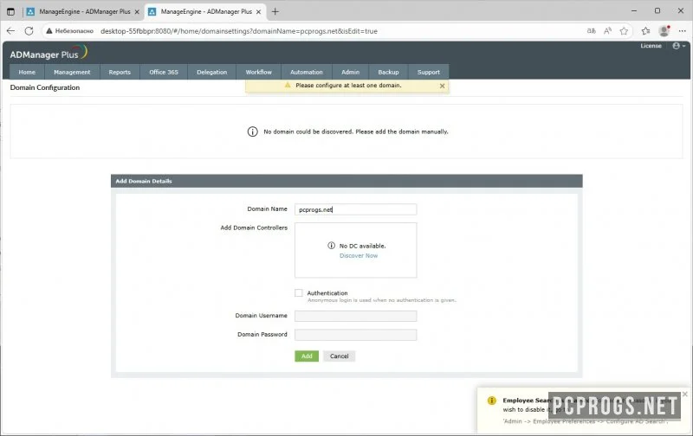Click the not secure warning icon
Viewport: 693px width, 436px height.
click(49, 31)
